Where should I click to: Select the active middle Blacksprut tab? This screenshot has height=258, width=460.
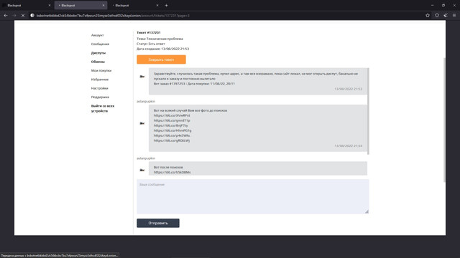tap(80, 5)
